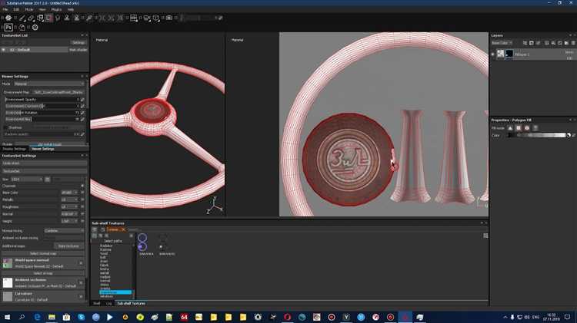Viewport: 577px width, 323px height.
Task: Select the Projection tool
Action: pos(40,18)
